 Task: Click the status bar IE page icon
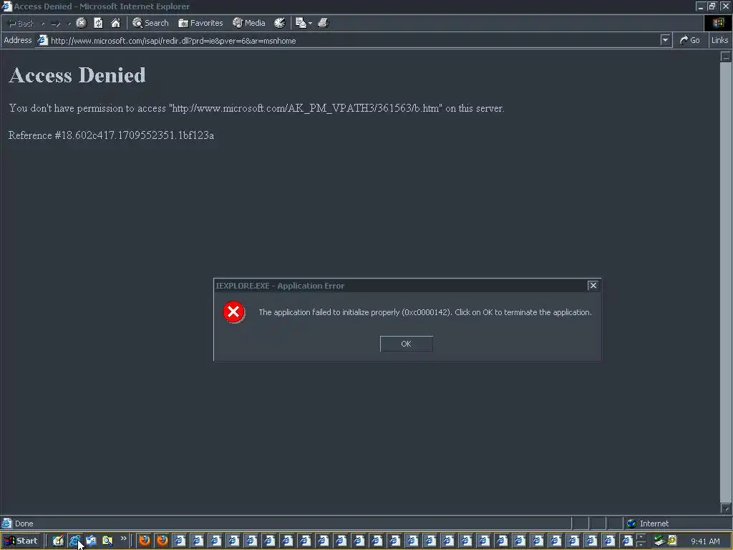pos(6,523)
